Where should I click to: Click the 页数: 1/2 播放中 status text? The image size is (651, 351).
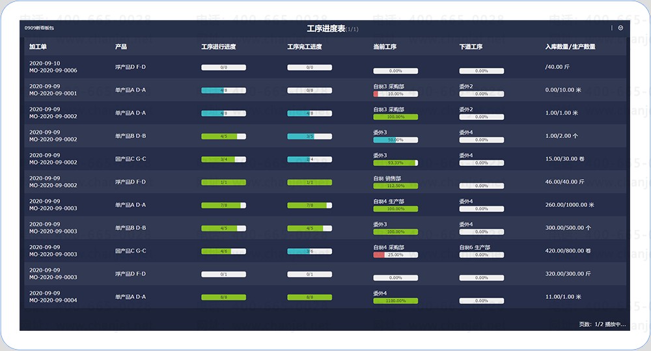tap(602, 324)
